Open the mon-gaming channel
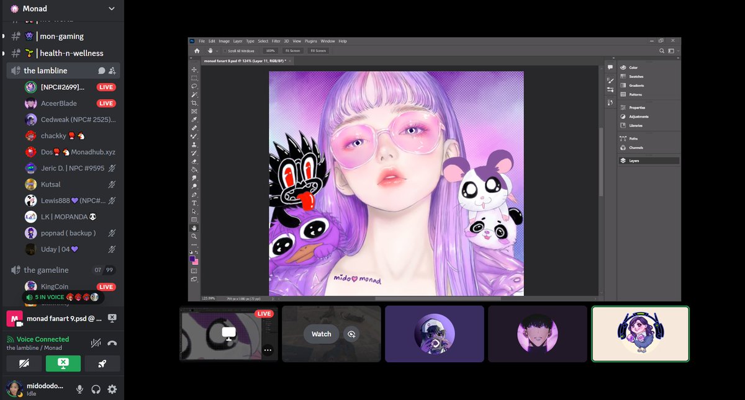 coord(62,36)
